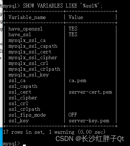Click the OFF value of ssl_fips_mode
This screenshot has width=130, height=146.
tap(73, 115)
